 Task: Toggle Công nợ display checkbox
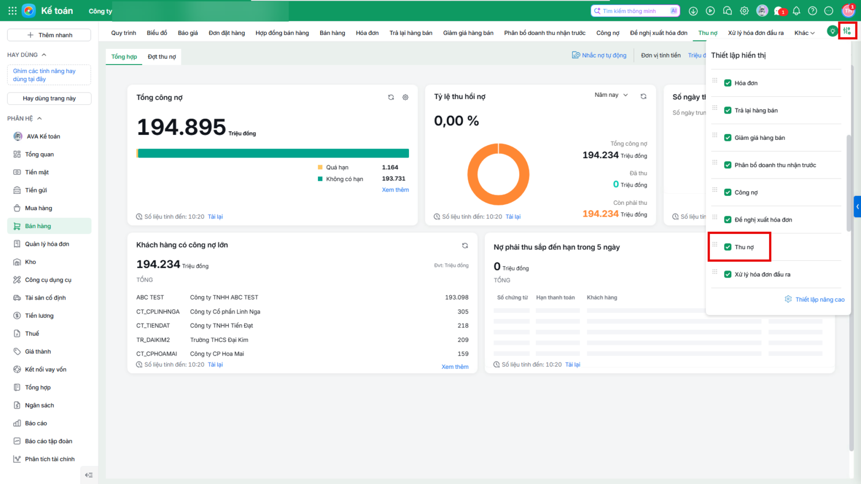point(728,193)
